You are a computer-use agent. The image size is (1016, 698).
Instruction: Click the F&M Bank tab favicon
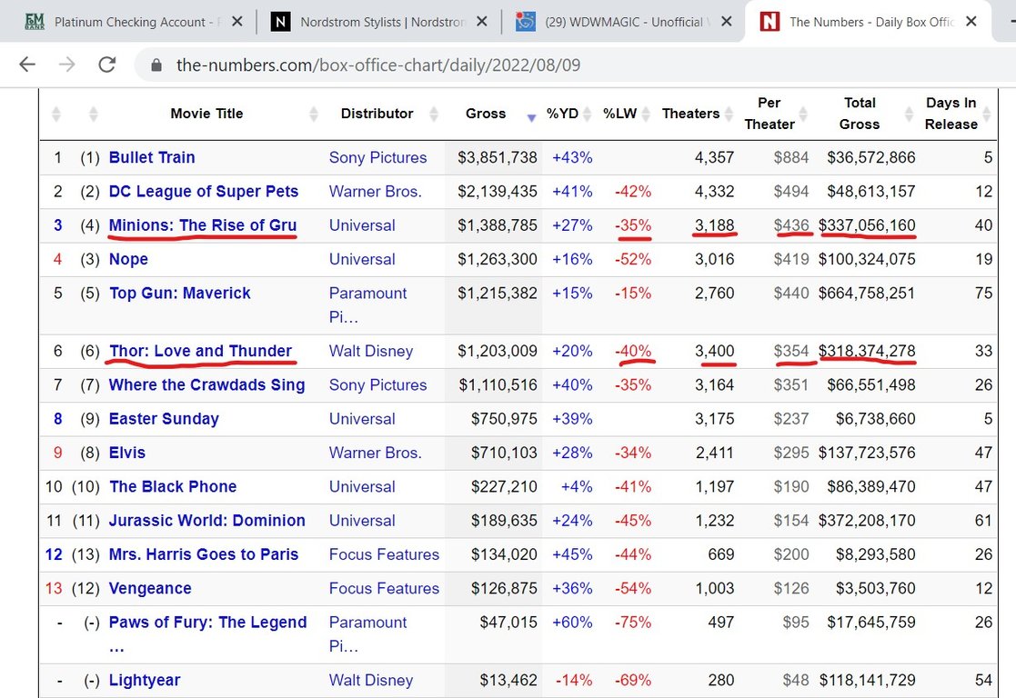pyautogui.click(x=35, y=22)
